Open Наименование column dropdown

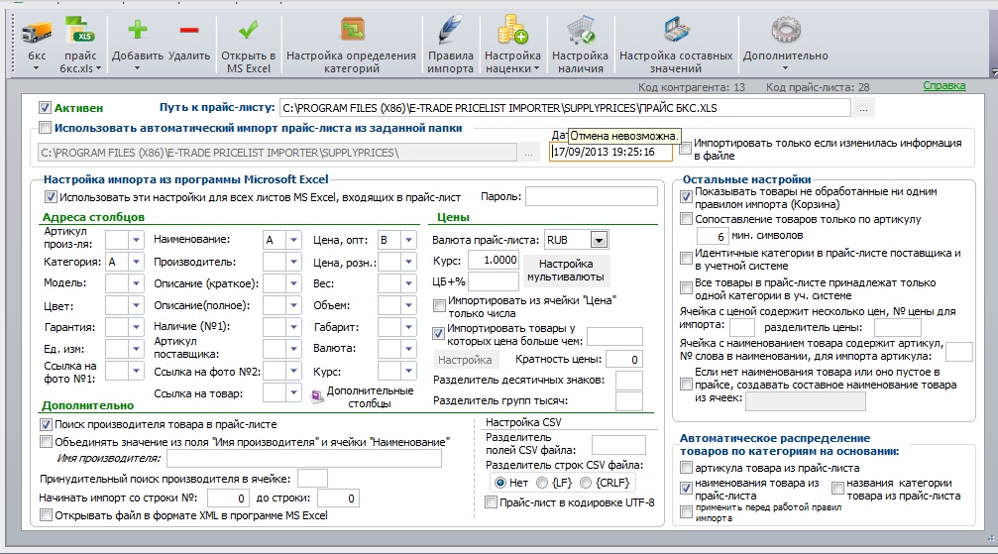293,240
